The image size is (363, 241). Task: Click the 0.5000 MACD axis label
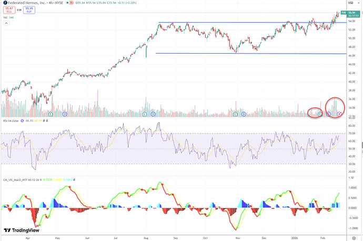point(353,198)
